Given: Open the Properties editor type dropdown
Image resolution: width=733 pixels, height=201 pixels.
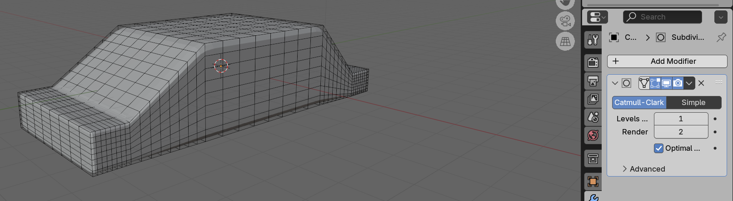Looking at the screenshot, I should tap(597, 17).
